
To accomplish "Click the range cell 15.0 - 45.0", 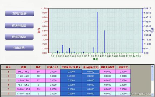I will (23, 76).
